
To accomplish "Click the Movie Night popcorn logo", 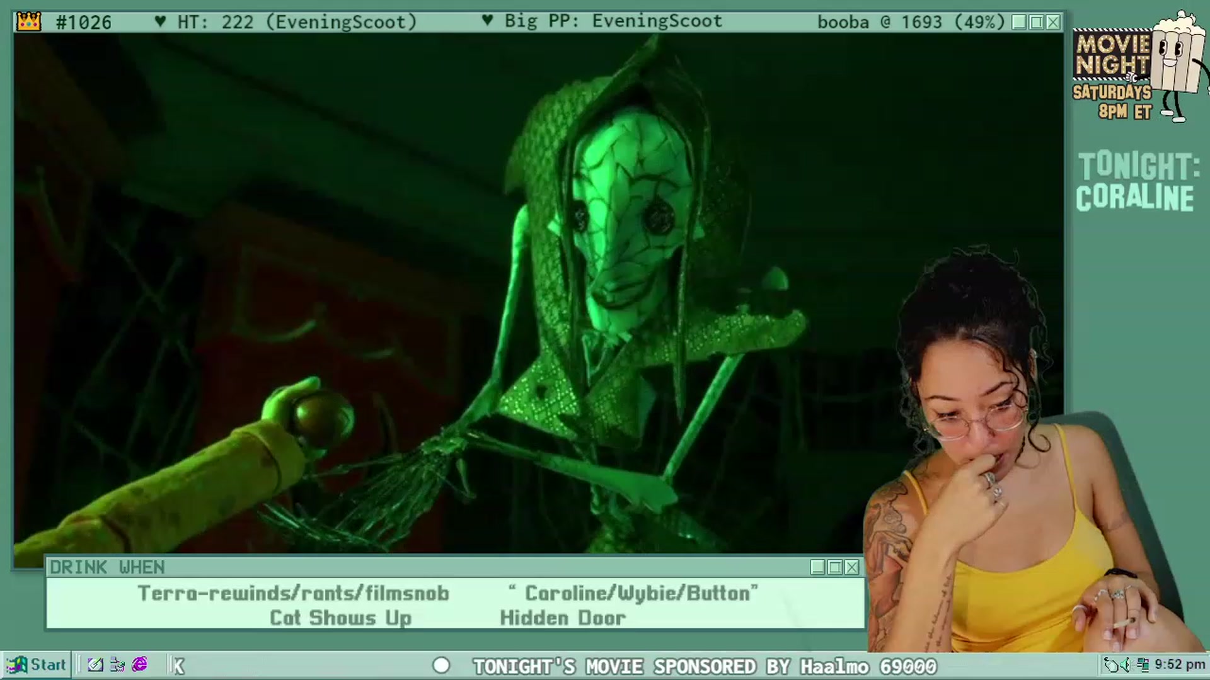I will pos(1141,66).
